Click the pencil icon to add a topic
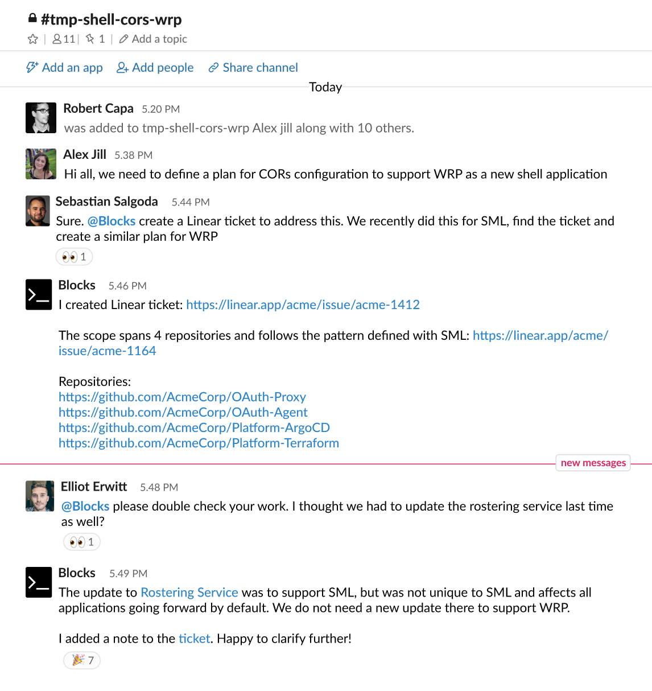652x691 pixels. (123, 39)
